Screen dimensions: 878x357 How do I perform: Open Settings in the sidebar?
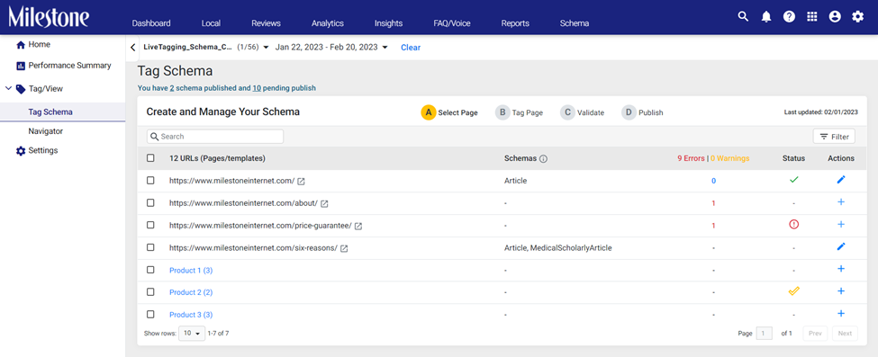point(37,150)
